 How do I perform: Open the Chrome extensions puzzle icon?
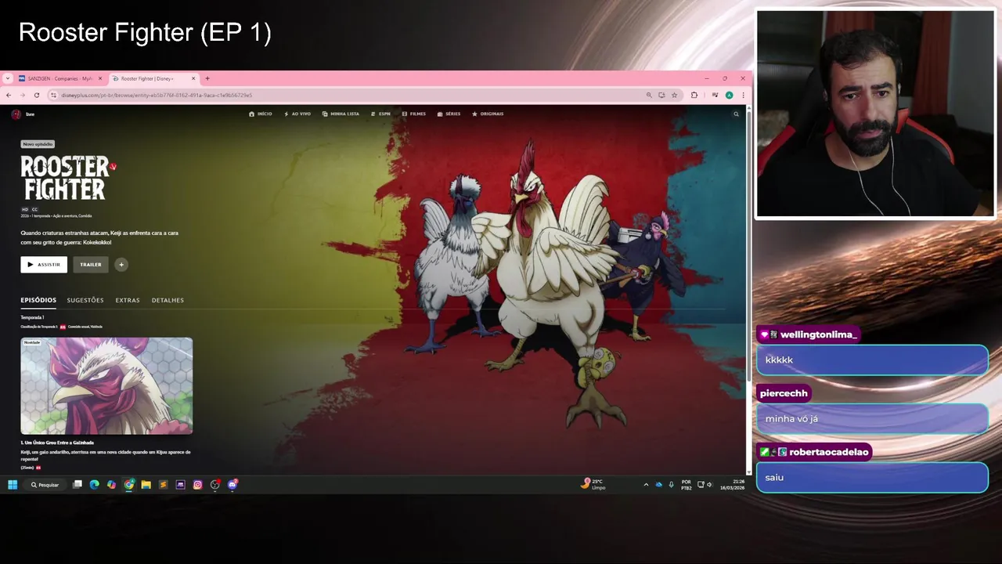pos(694,95)
